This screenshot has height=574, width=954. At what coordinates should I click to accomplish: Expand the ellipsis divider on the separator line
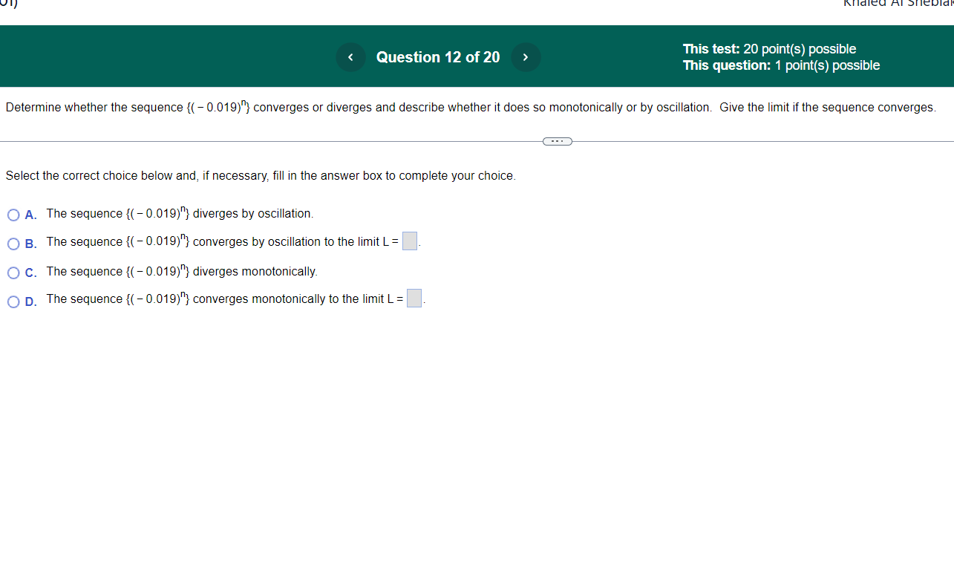[x=557, y=140]
